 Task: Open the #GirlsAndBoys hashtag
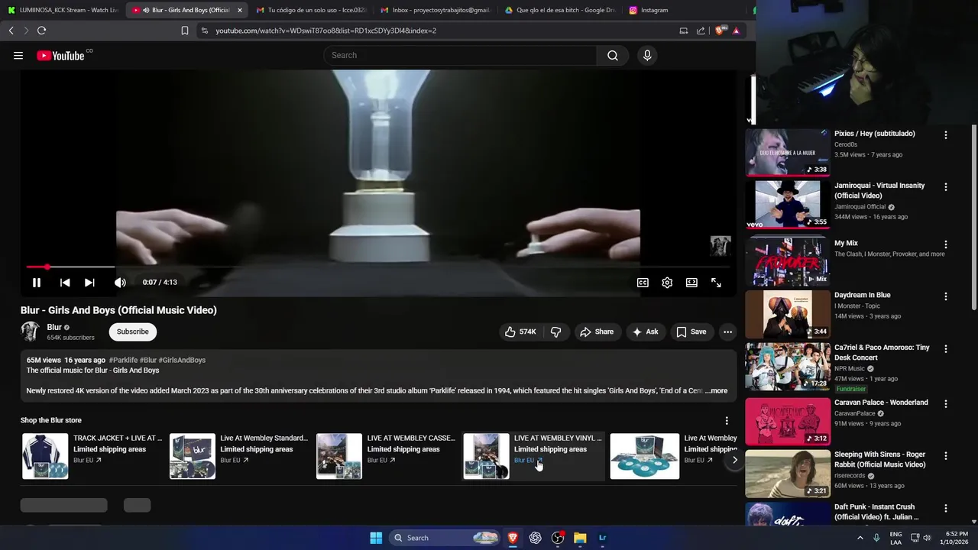point(182,360)
